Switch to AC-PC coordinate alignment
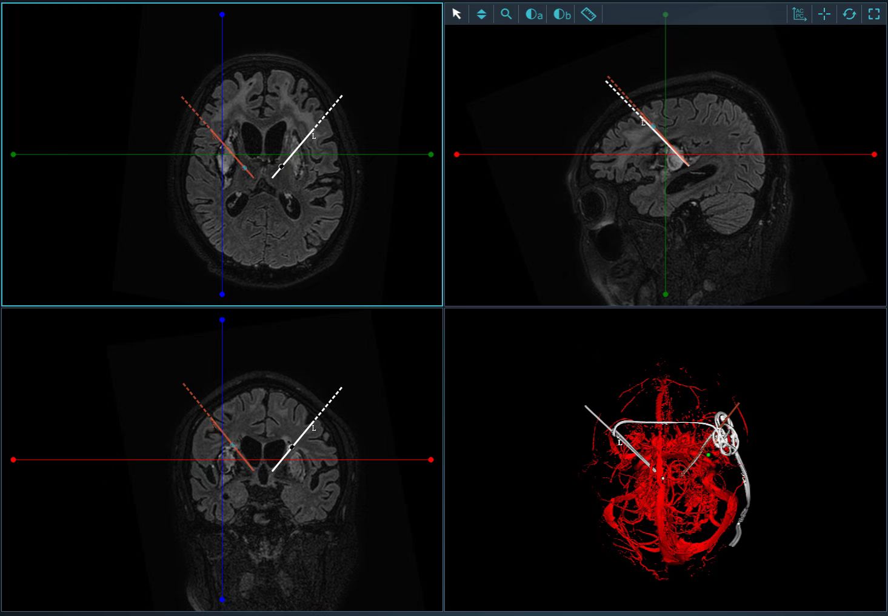The height and width of the screenshot is (616, 888). point(800,14)
